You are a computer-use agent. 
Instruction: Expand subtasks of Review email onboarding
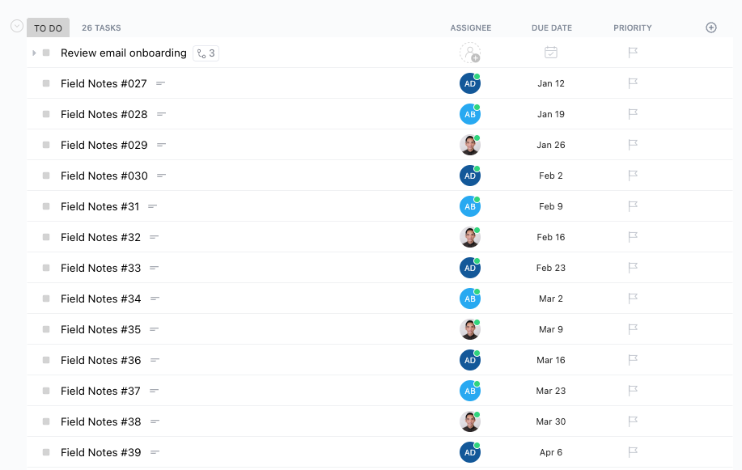pos(34,53)
